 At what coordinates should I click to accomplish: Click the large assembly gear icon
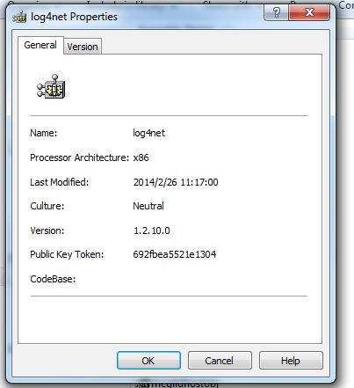coord(51,86)
